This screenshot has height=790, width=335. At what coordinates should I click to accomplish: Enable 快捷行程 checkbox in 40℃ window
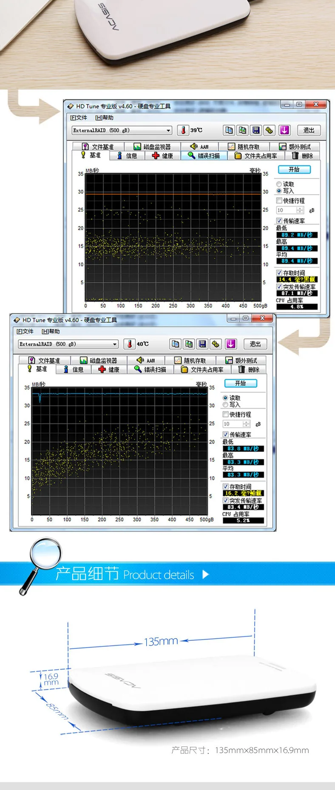[x=226, y=414]
